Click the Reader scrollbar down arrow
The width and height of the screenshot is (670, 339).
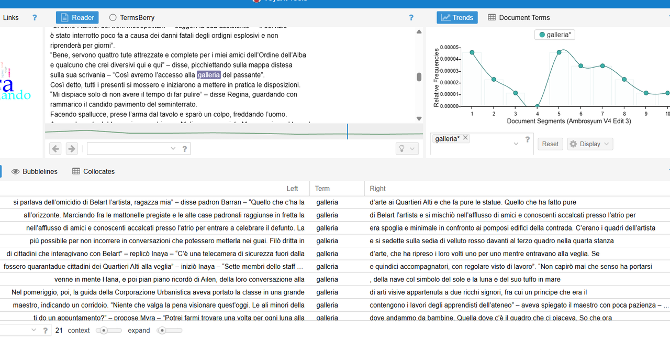(419, 118)
